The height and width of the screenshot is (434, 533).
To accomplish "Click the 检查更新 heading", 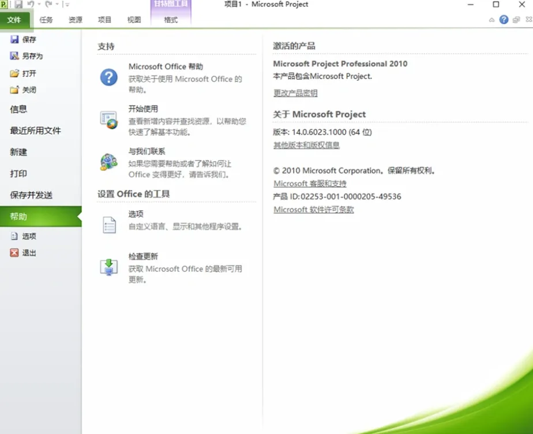I will tap(143, 256).
